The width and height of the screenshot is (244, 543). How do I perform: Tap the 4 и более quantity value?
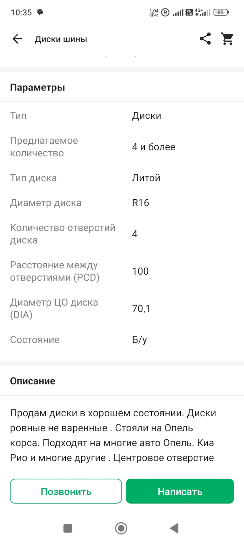(x=154, y=147)
